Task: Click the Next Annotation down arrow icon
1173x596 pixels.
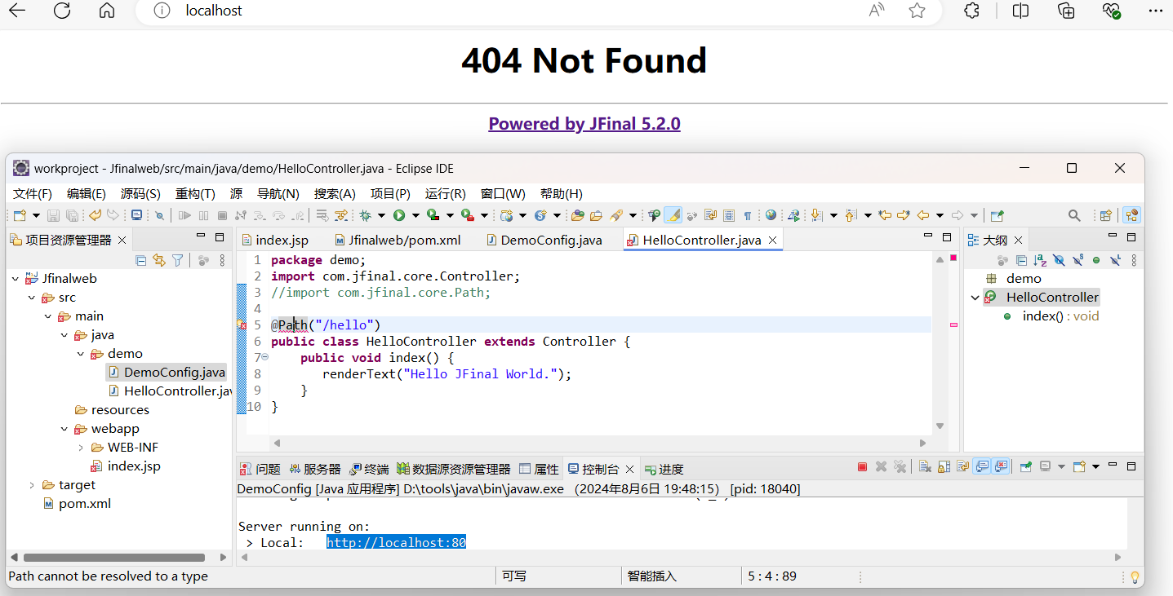Action: click(x=816, y=215)
